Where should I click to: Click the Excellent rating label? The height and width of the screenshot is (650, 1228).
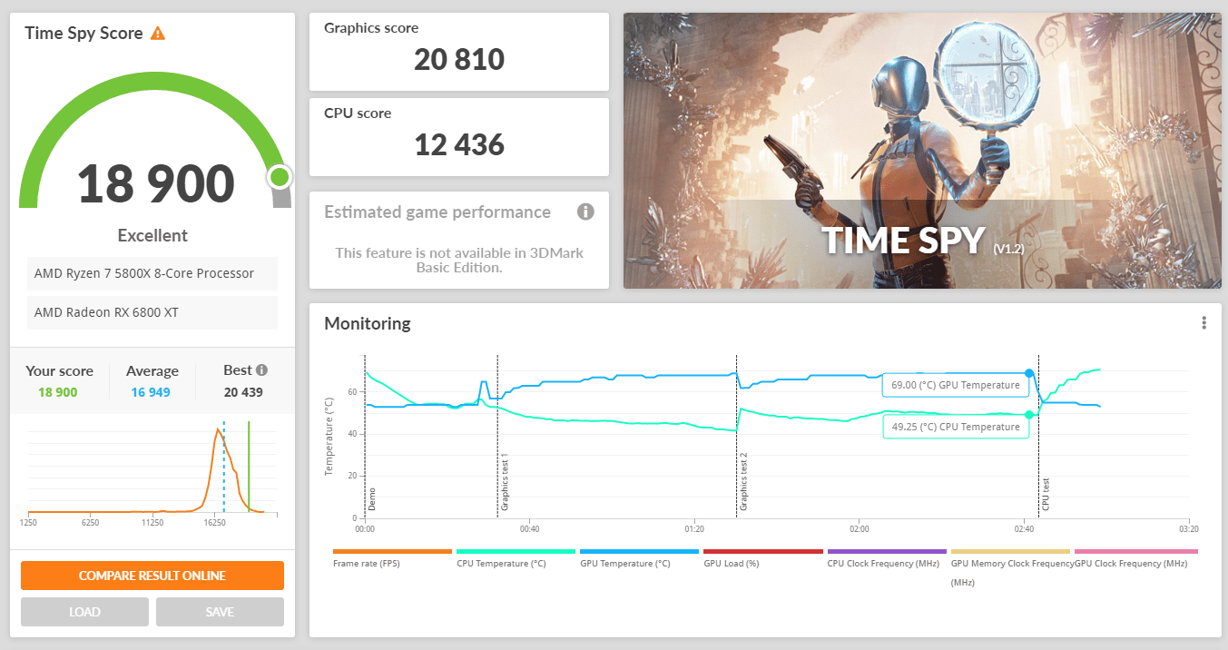click(152, 236)
